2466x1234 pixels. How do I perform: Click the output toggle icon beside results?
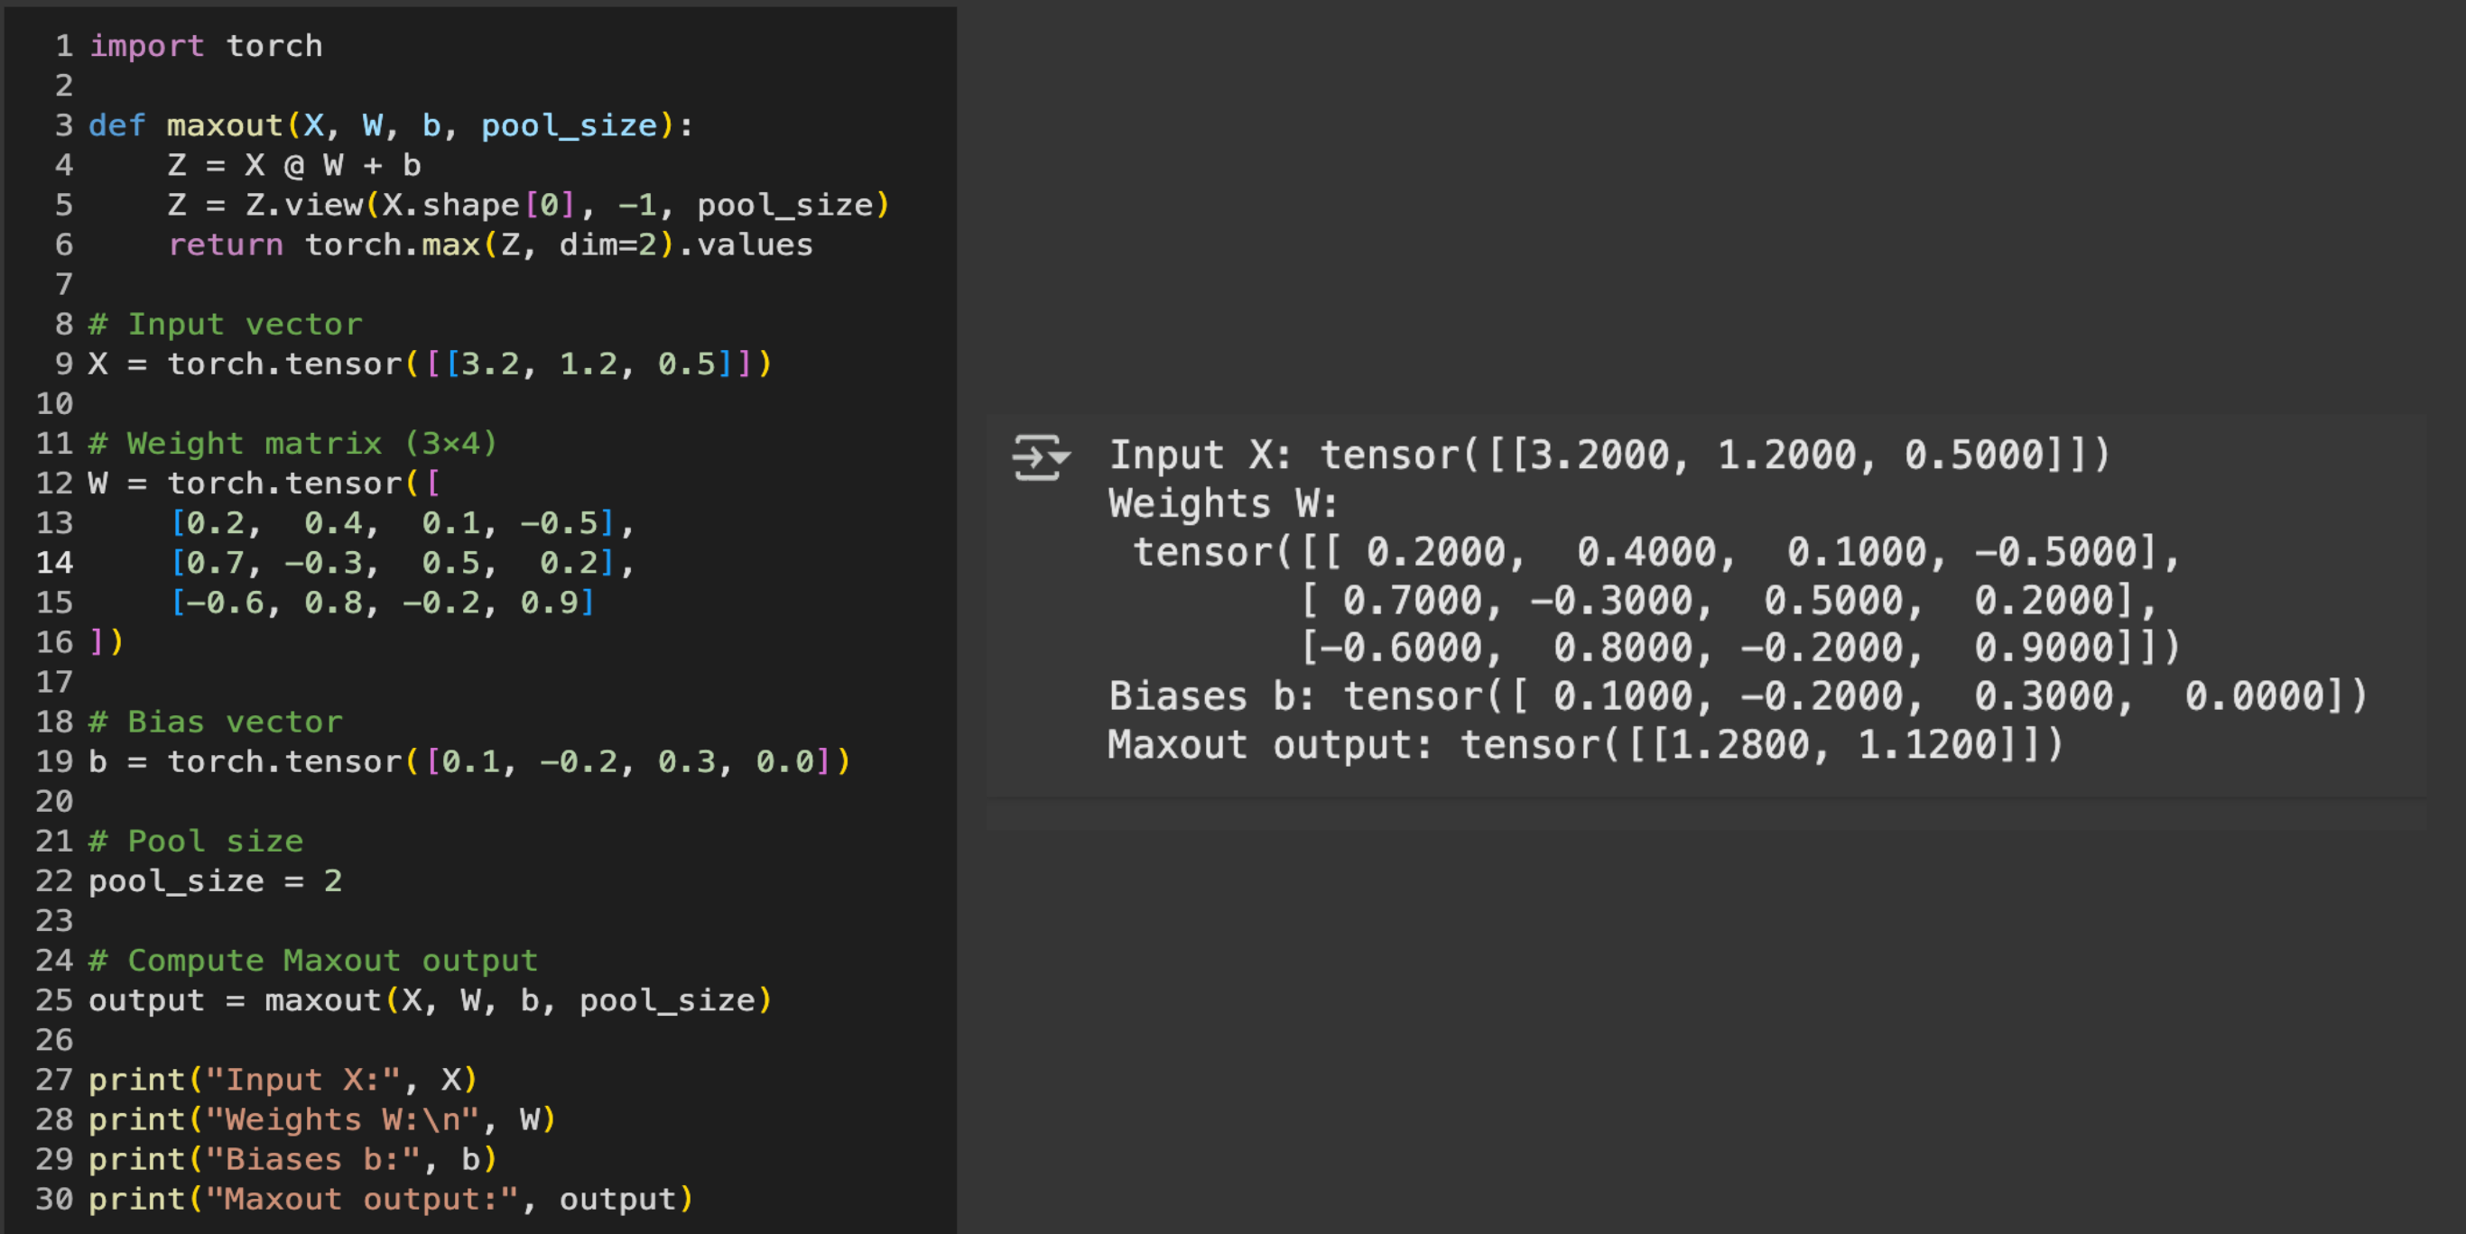(x=1041, y=457)
